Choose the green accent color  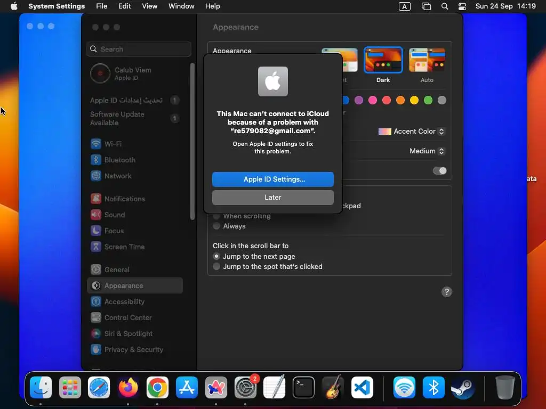tap(428, 100)
